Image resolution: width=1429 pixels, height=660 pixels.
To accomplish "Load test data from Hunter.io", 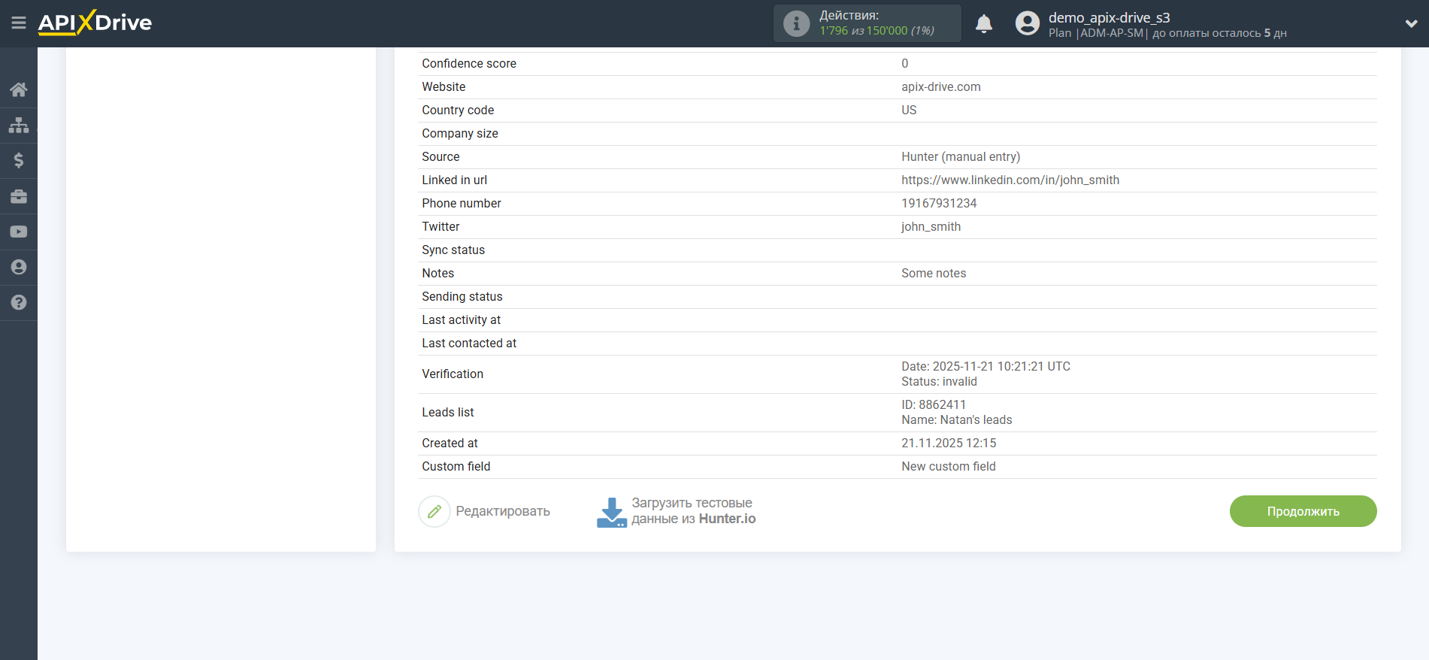I will [x=694, y=511].
